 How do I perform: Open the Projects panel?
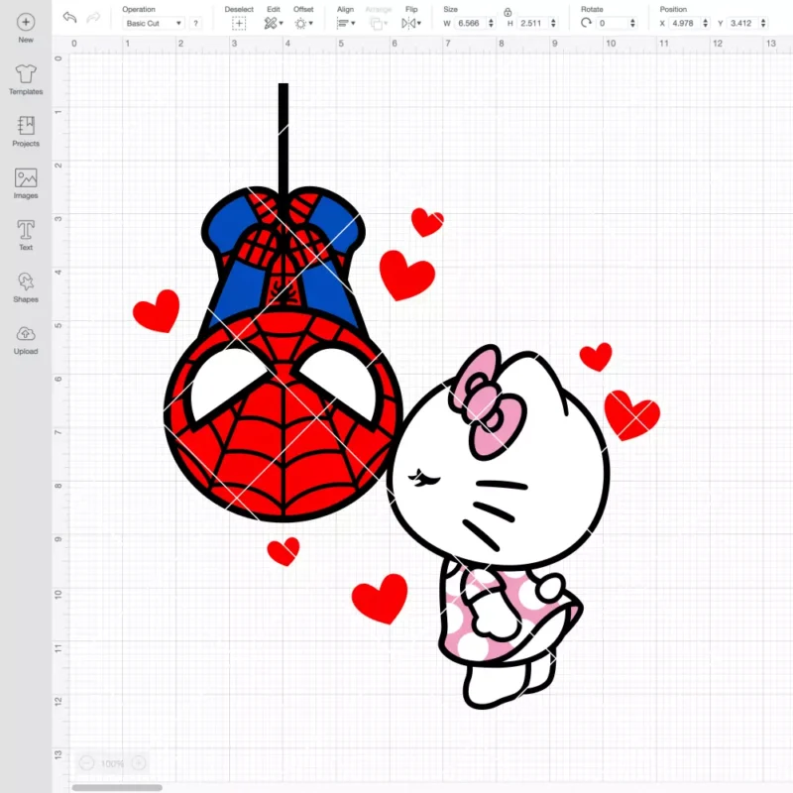tap(26, 132)
